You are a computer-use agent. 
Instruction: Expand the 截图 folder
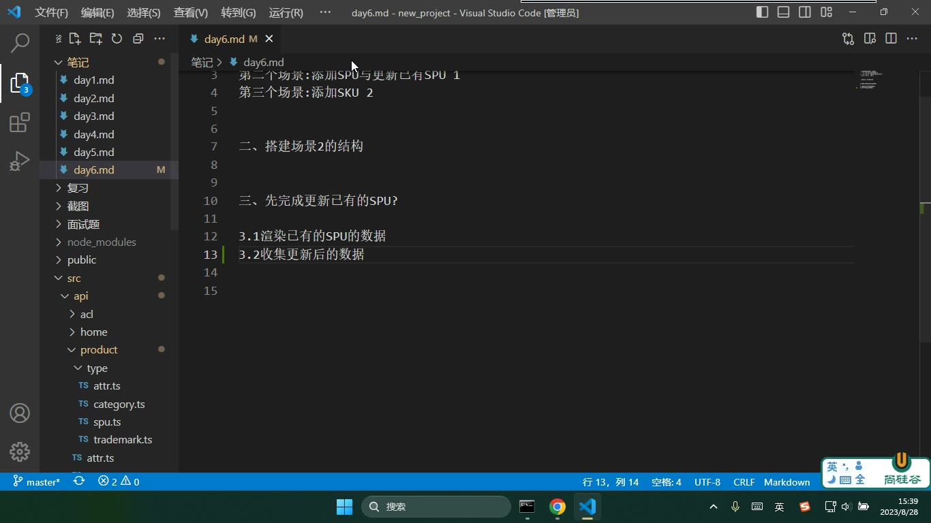click(109, 206)
